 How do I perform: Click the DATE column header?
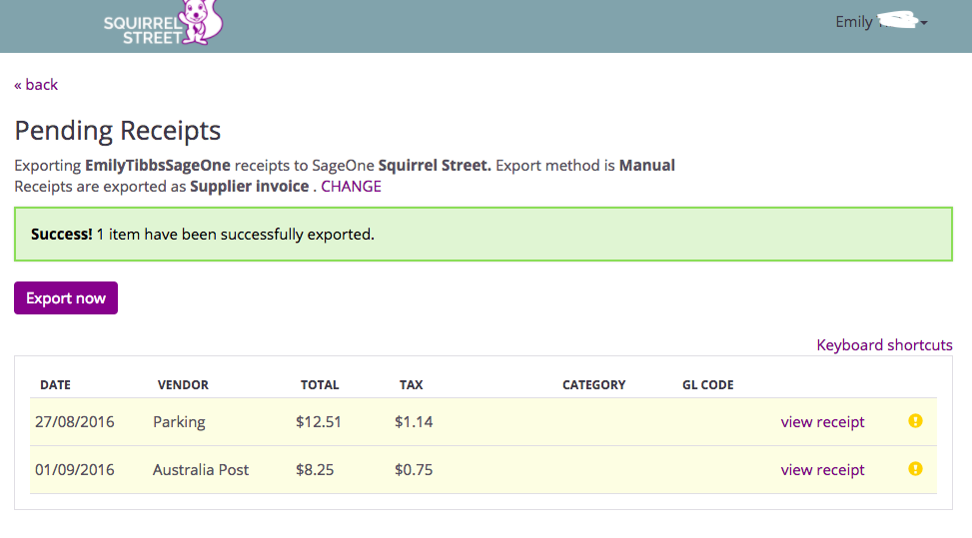[x=55, y=385]
